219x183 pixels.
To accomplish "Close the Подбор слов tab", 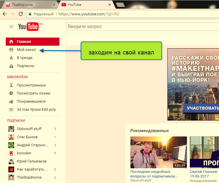I will [54, 5].
